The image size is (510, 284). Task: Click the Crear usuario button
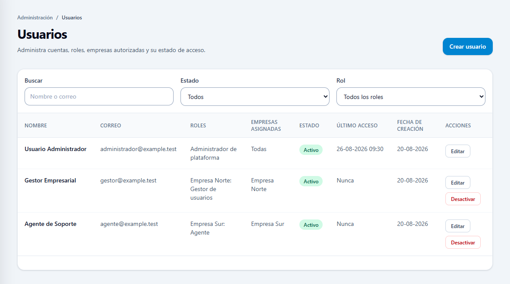467,46
